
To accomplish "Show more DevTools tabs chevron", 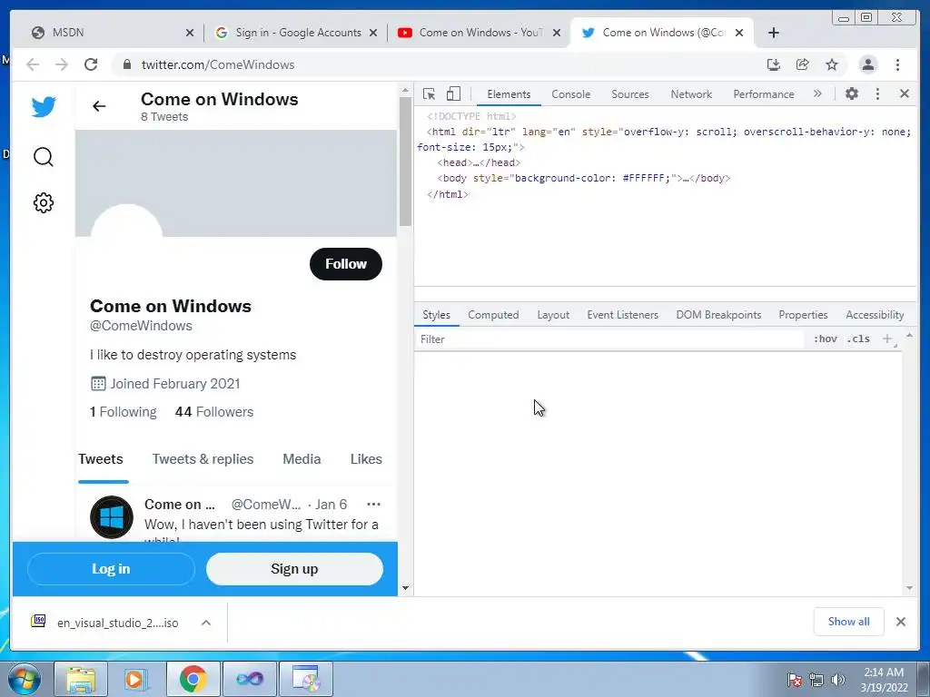I will coord(817,93).
